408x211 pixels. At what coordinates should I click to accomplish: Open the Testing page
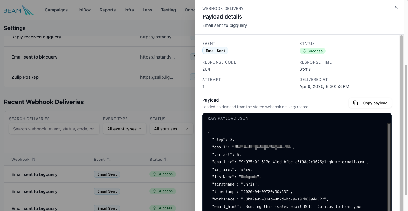click(x=168, y=10)
